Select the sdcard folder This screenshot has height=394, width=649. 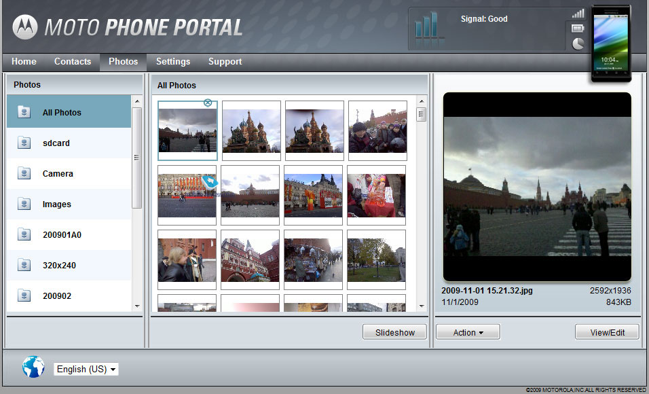pyautogui.click(x=69, y=143)
